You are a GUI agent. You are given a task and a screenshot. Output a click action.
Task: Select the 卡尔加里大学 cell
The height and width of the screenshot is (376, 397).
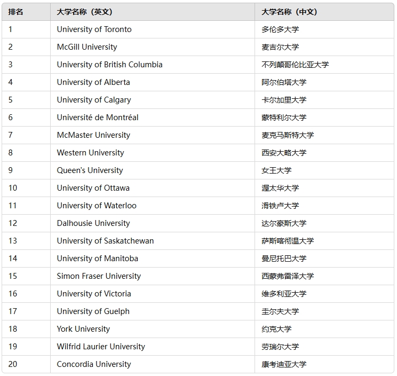324,100
